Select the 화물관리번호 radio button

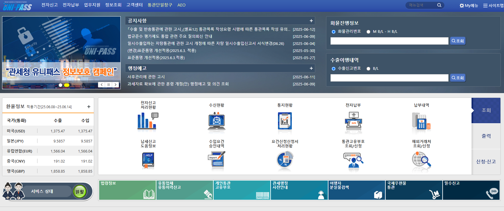point(333,32)
